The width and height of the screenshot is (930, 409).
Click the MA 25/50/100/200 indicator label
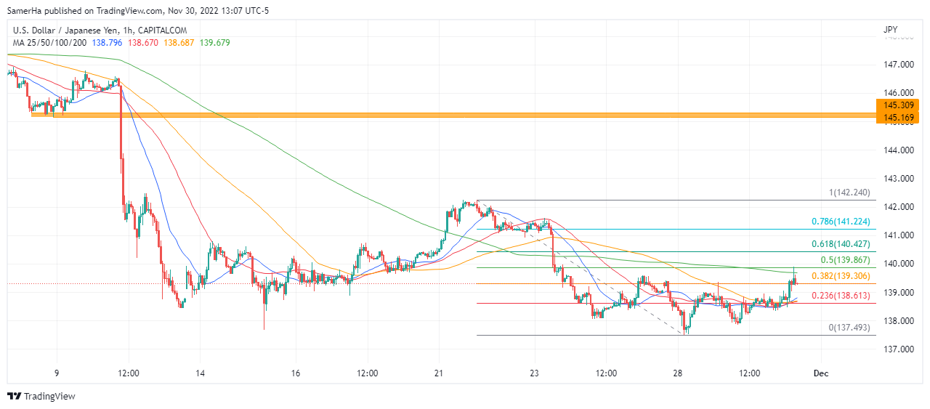coord(50,43)
